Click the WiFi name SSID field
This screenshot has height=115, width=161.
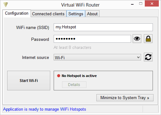[103, 27]
